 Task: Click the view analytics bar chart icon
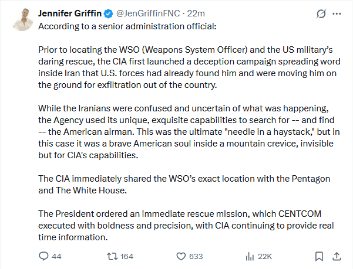click(250, 256)
